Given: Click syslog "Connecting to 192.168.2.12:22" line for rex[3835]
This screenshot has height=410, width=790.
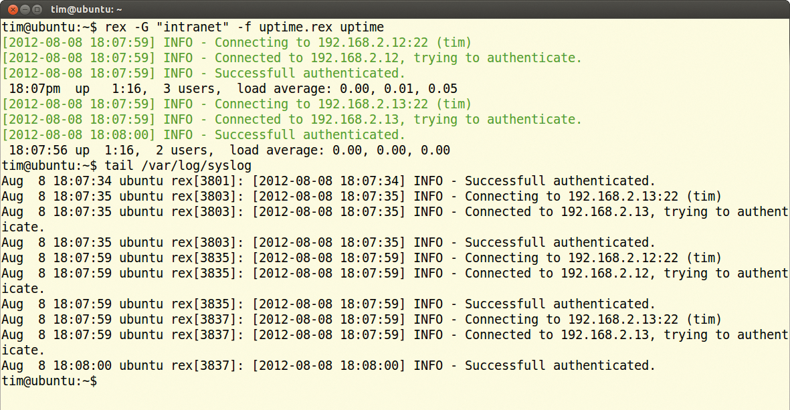Looking at the screenshot, I should point(361,258).
